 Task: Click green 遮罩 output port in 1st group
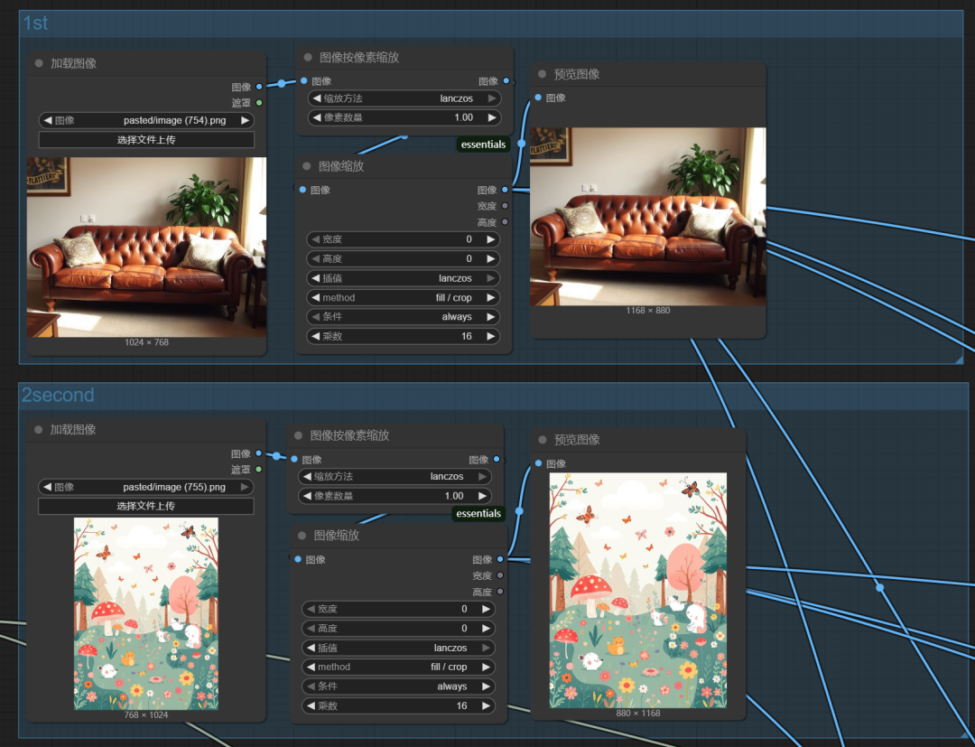pos(259,103)
